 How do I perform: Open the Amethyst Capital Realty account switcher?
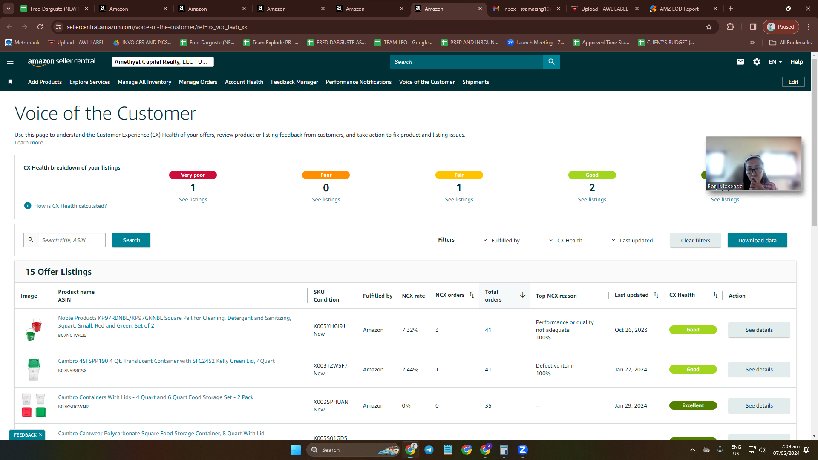click(x=163, y=62)
